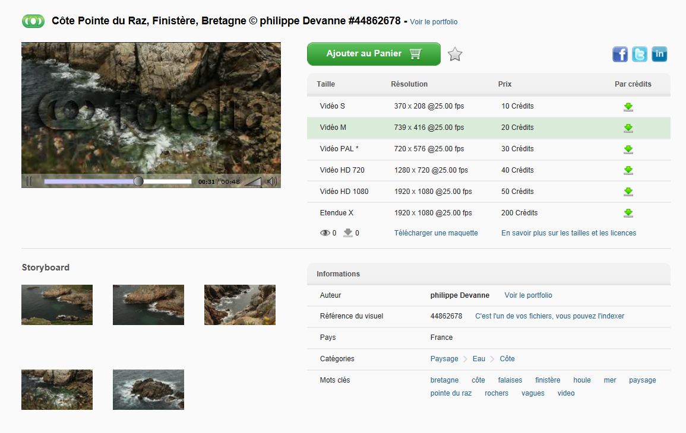Click the favorite star icon
Viewport: 686px width, 433px height.
[x=455, y=55]
